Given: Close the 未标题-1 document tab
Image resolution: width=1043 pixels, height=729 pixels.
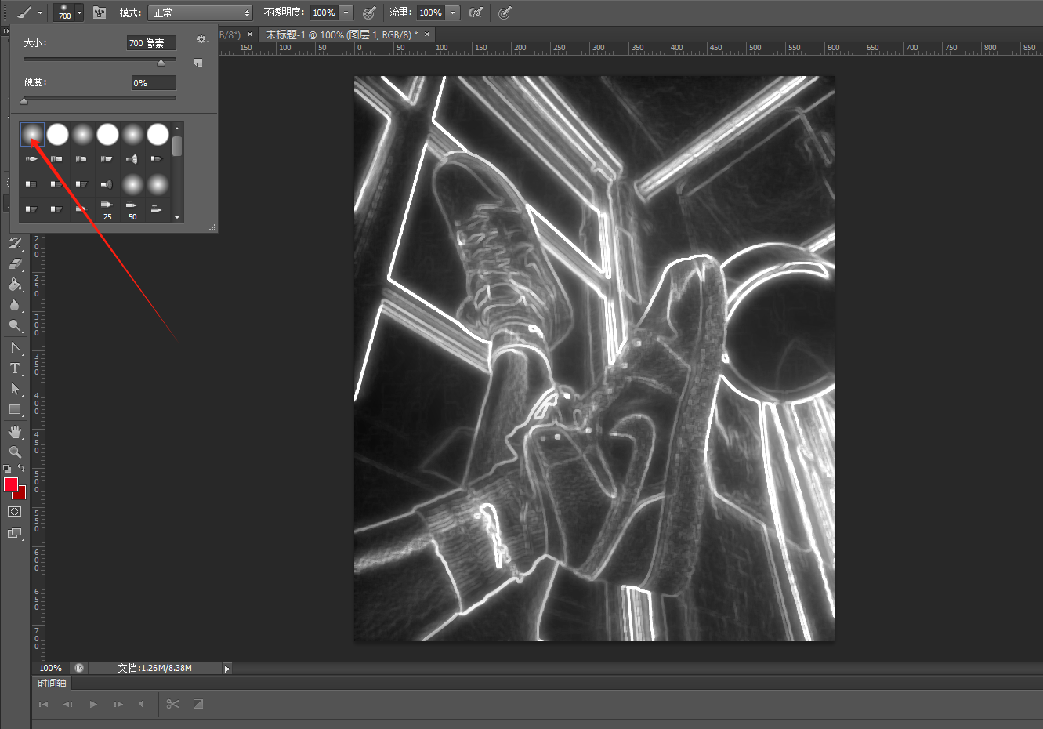Looking at the screenshot, I should (x=428, y=34).
